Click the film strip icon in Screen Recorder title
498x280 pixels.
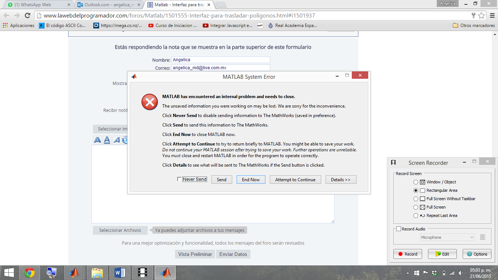393,163
